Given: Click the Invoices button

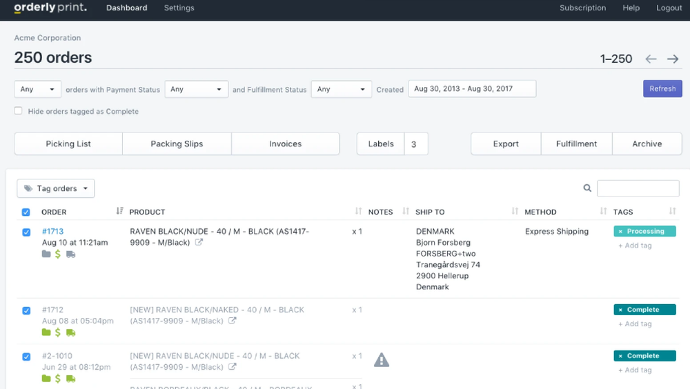Looking at the screenshot, I should click(x=286, y=144).
